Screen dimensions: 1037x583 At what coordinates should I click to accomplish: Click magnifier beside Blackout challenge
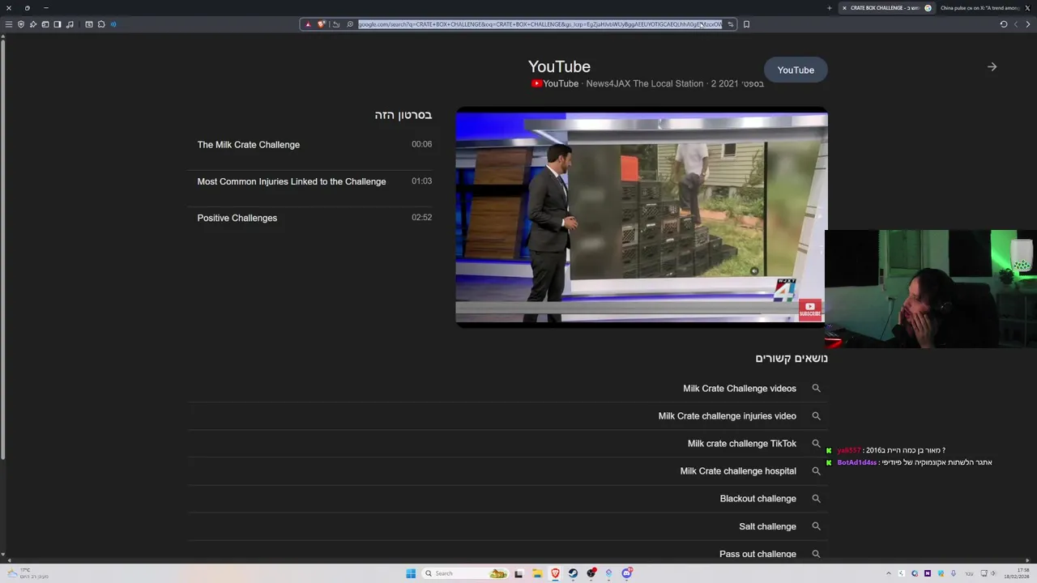point(816,499)
